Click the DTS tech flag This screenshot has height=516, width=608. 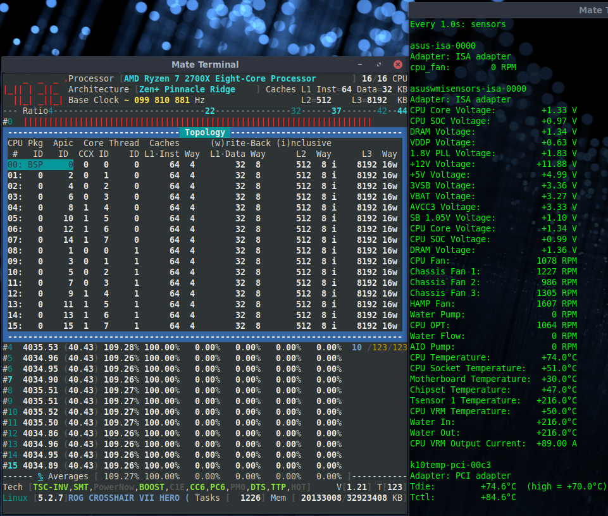258,488
